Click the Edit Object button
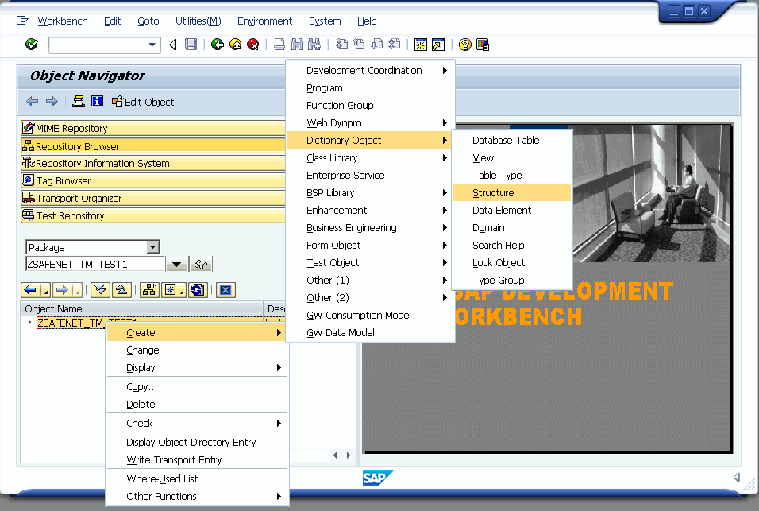The image size is (759, 511). [x=143, y=102]
